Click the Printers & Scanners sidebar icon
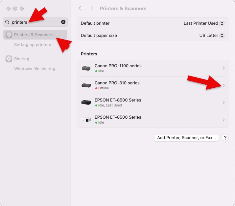The image size is (235, 206). [x=9, y=35]
